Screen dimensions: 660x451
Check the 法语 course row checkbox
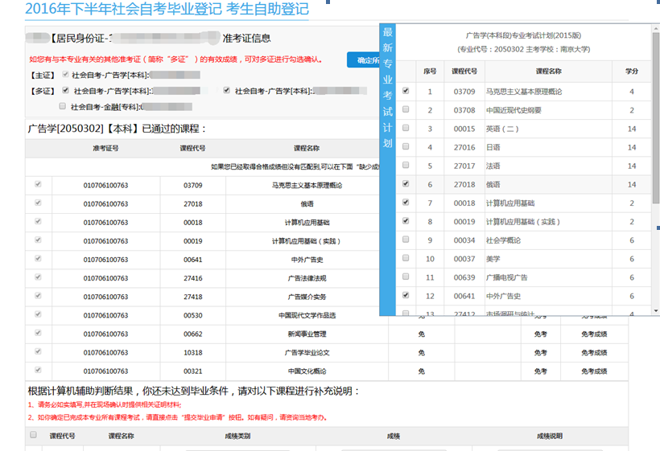405,166
